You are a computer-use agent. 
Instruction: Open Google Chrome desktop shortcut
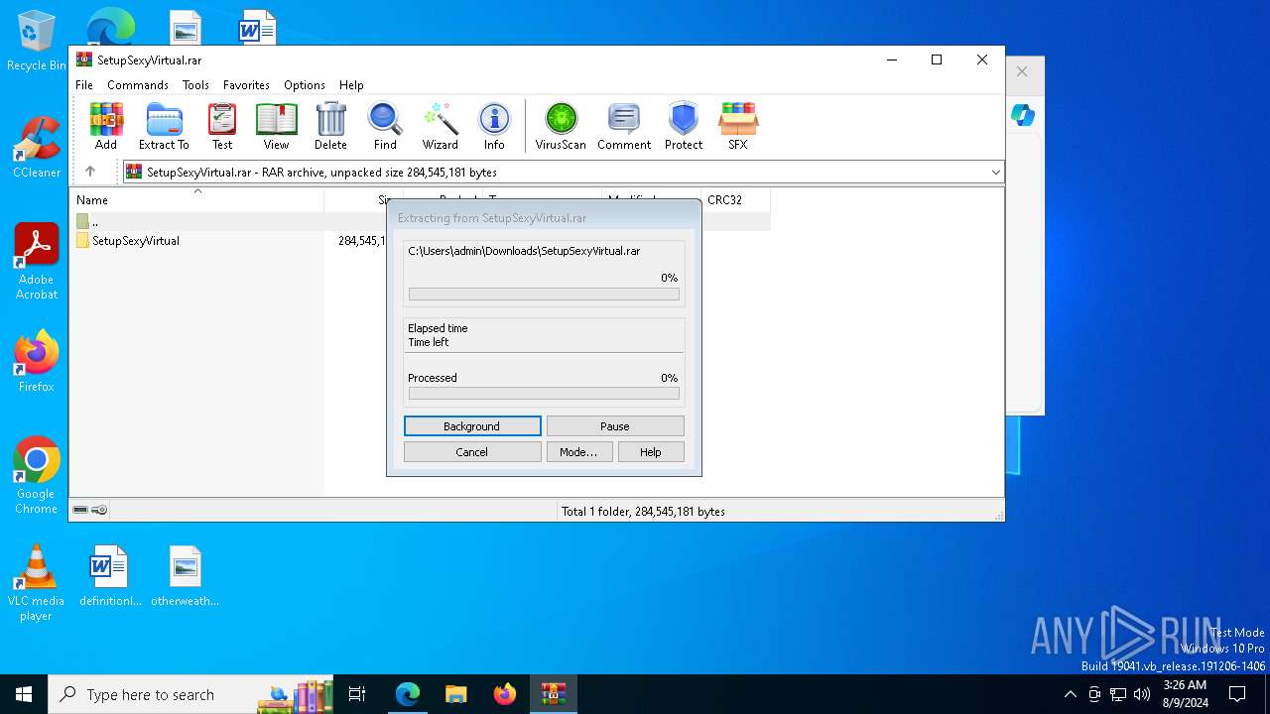(x=37, y=476)
